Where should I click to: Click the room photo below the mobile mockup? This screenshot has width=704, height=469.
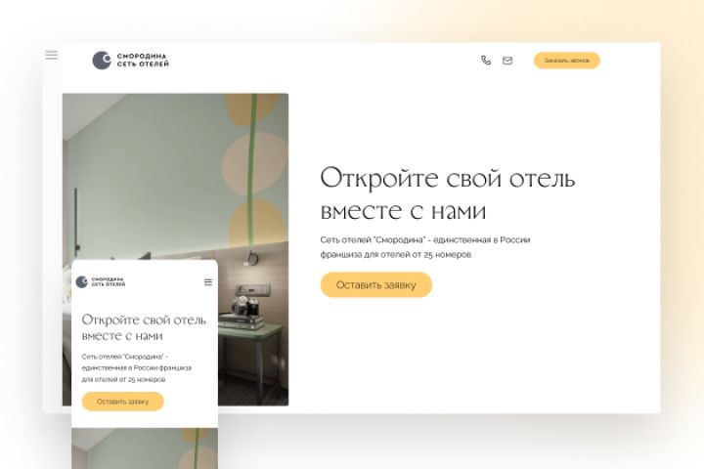(145, 448)
